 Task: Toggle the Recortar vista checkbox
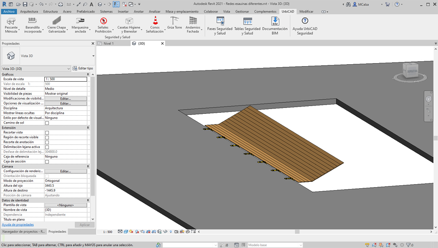click(x=47, y=133)
